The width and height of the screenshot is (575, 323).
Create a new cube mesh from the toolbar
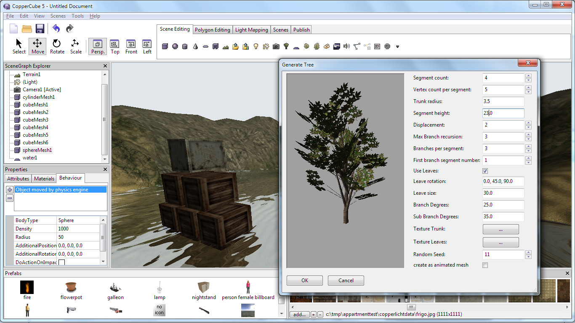coord(165,46)
